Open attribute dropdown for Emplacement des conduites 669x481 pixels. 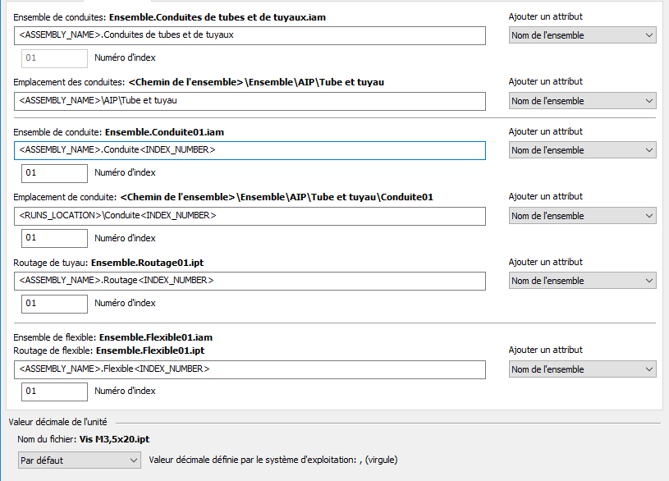(582, 101)
